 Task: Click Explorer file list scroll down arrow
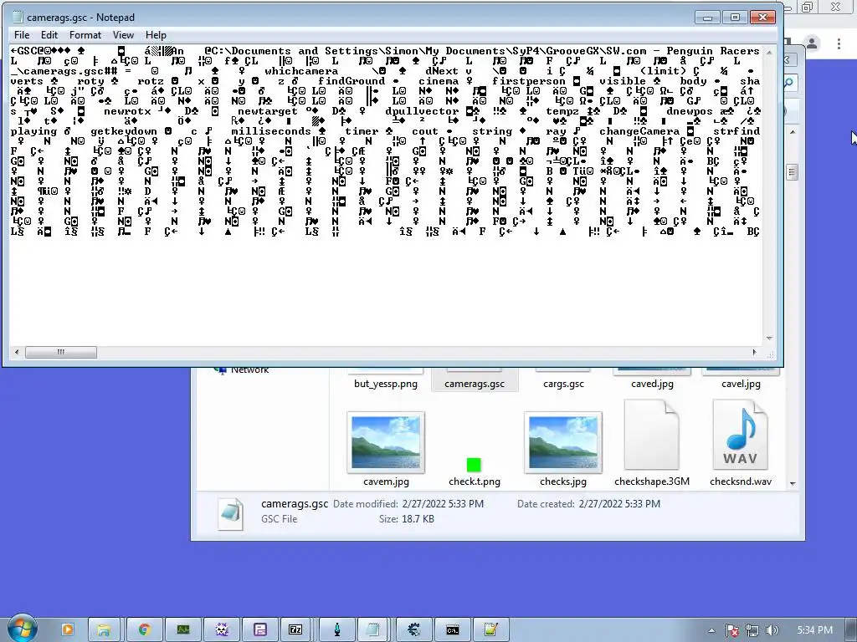(x=793, y=484)
